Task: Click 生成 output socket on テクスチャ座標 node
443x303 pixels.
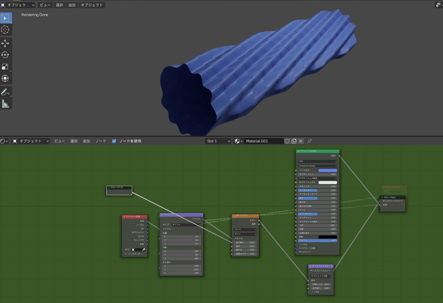Action: click(x=147, y=221)
